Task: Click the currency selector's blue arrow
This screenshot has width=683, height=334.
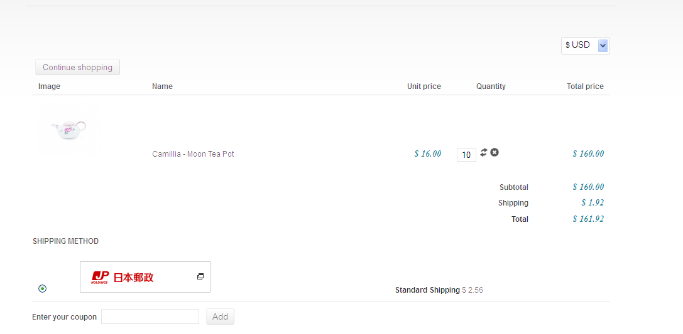Action: click(x=603, y=45)
